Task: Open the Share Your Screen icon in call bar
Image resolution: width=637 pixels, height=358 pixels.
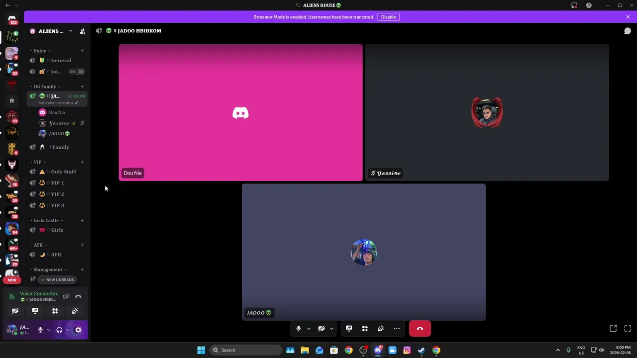Action: (x=349, y=329)
